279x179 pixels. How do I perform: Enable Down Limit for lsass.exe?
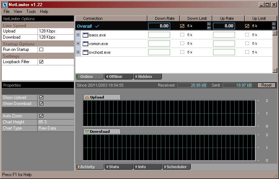pos(182,35)
